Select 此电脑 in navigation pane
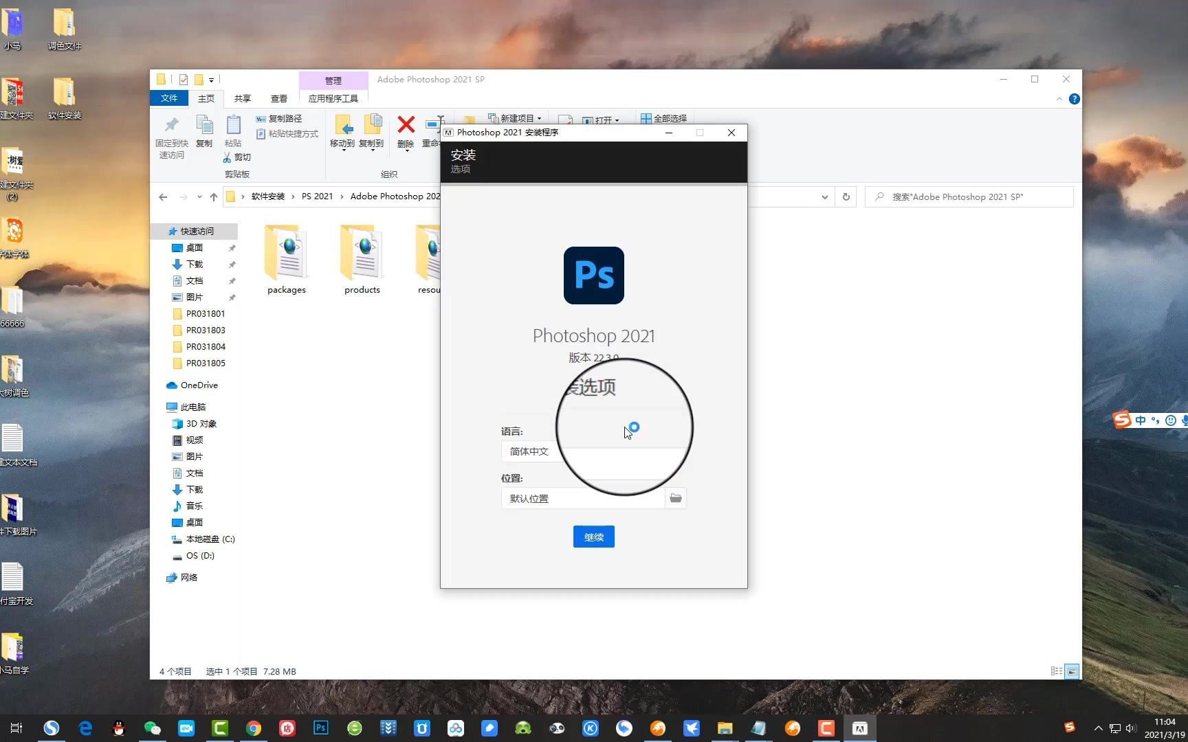The width and height of the screenshot is (1188, 742). (x=186, y=407)
